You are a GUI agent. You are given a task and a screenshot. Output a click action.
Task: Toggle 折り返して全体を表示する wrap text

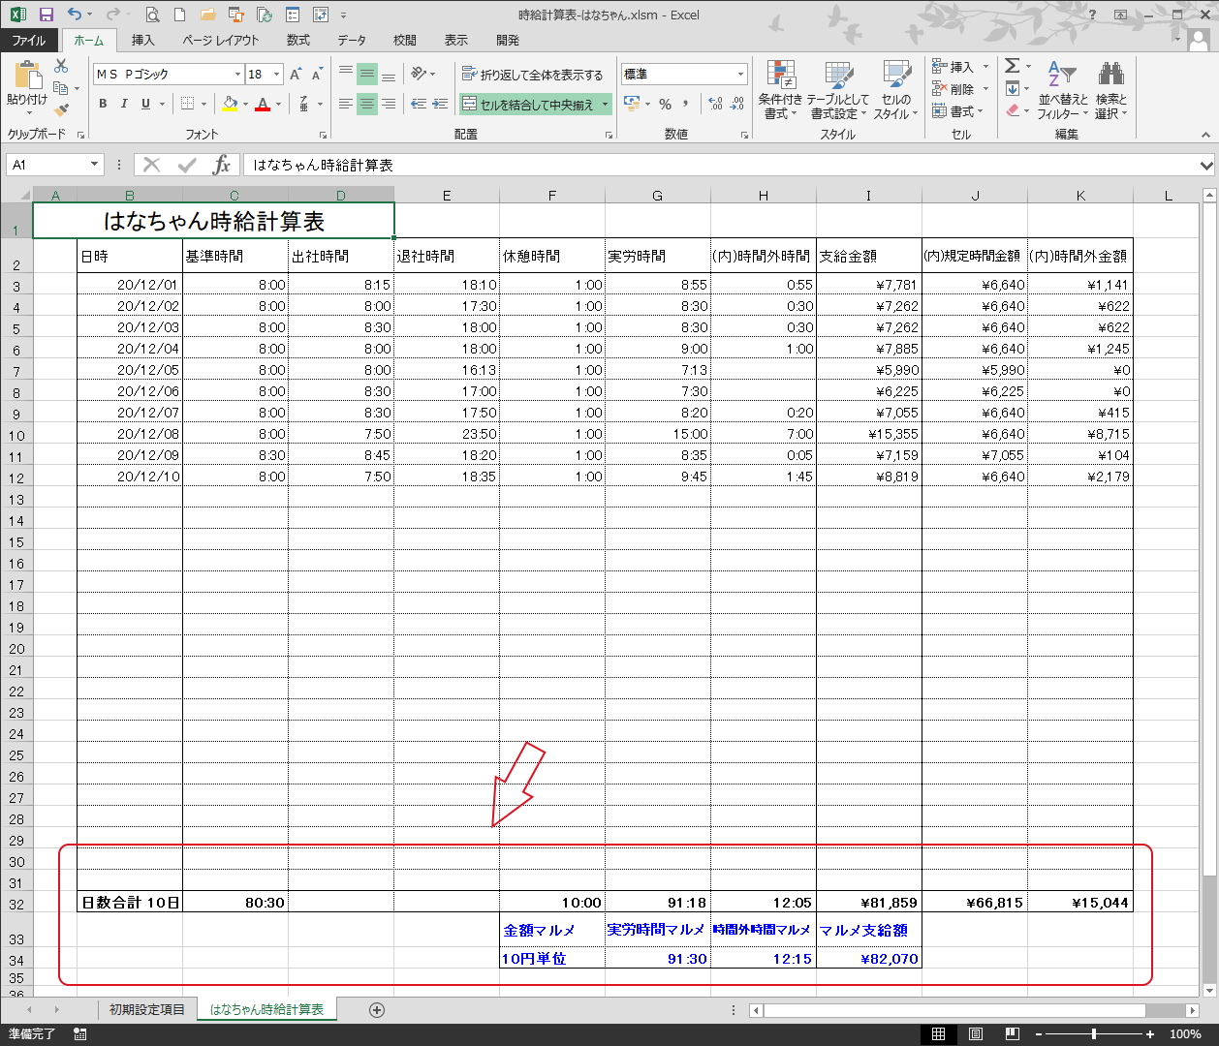pos(532,75)
